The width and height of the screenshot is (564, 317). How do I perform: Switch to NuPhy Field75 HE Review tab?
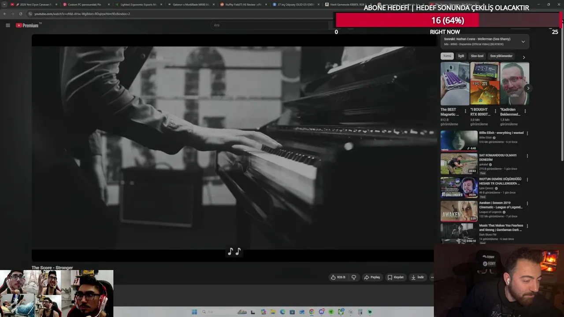click(x=243, y=4)
